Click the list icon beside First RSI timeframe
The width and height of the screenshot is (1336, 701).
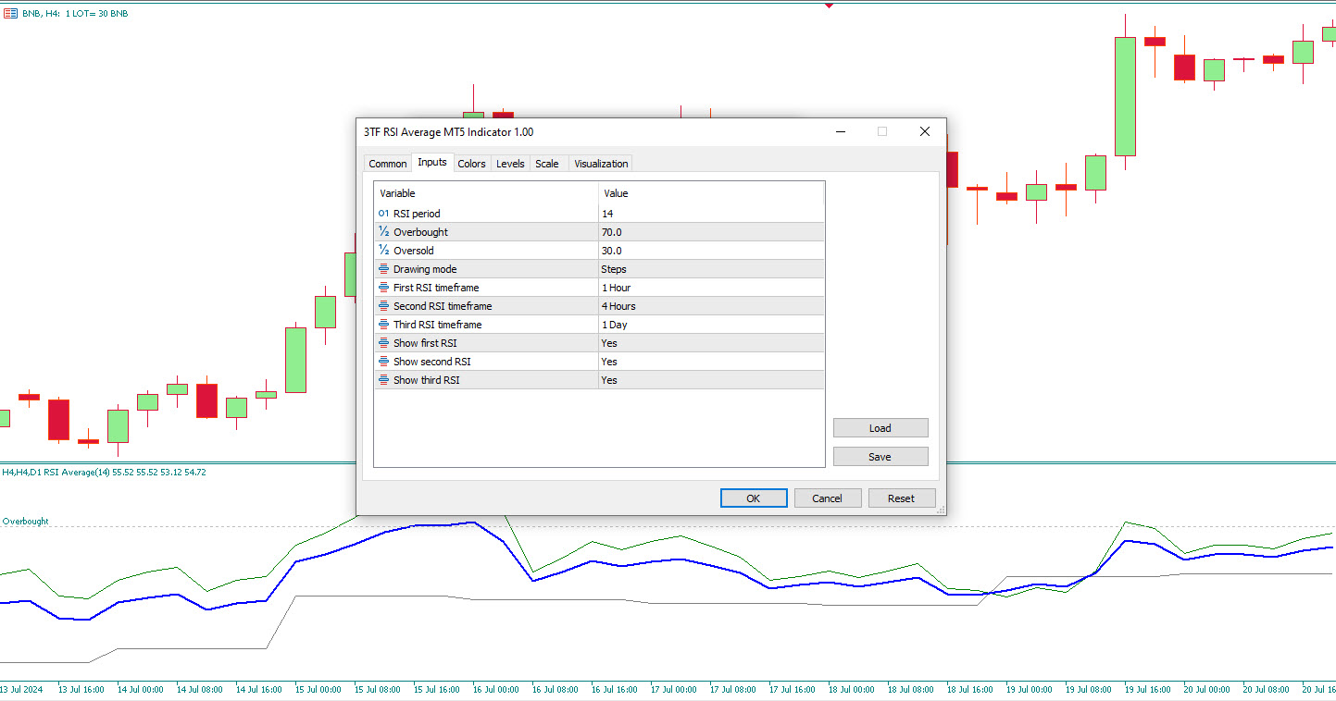pyautogui.click(x=382, y=288)
